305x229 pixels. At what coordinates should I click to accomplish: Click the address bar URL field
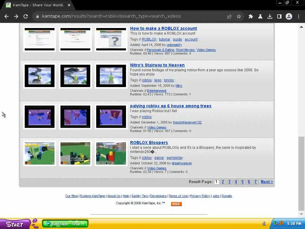(x=111, y=16)
